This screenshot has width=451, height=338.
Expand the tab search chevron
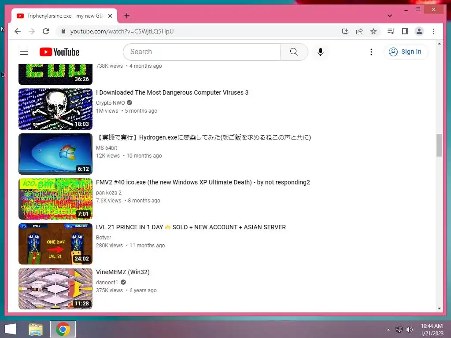(x=389, y=16)
